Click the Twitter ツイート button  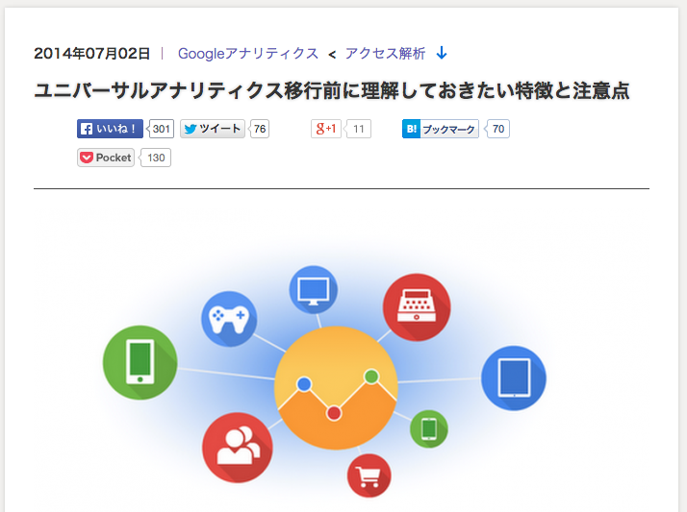click(x=213, y=129)
